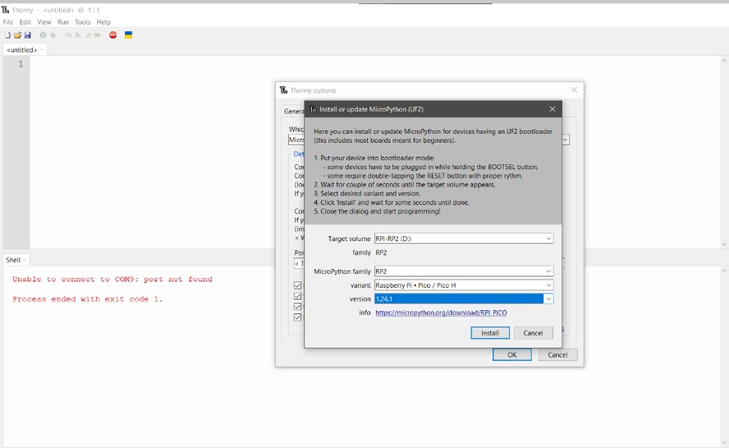
Task: Click Cancel in Thonny options window
Action: [557, 354]
